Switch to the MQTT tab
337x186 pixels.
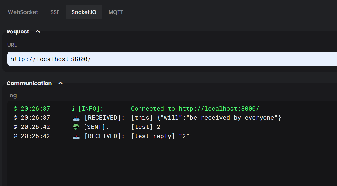pos(116,12)
